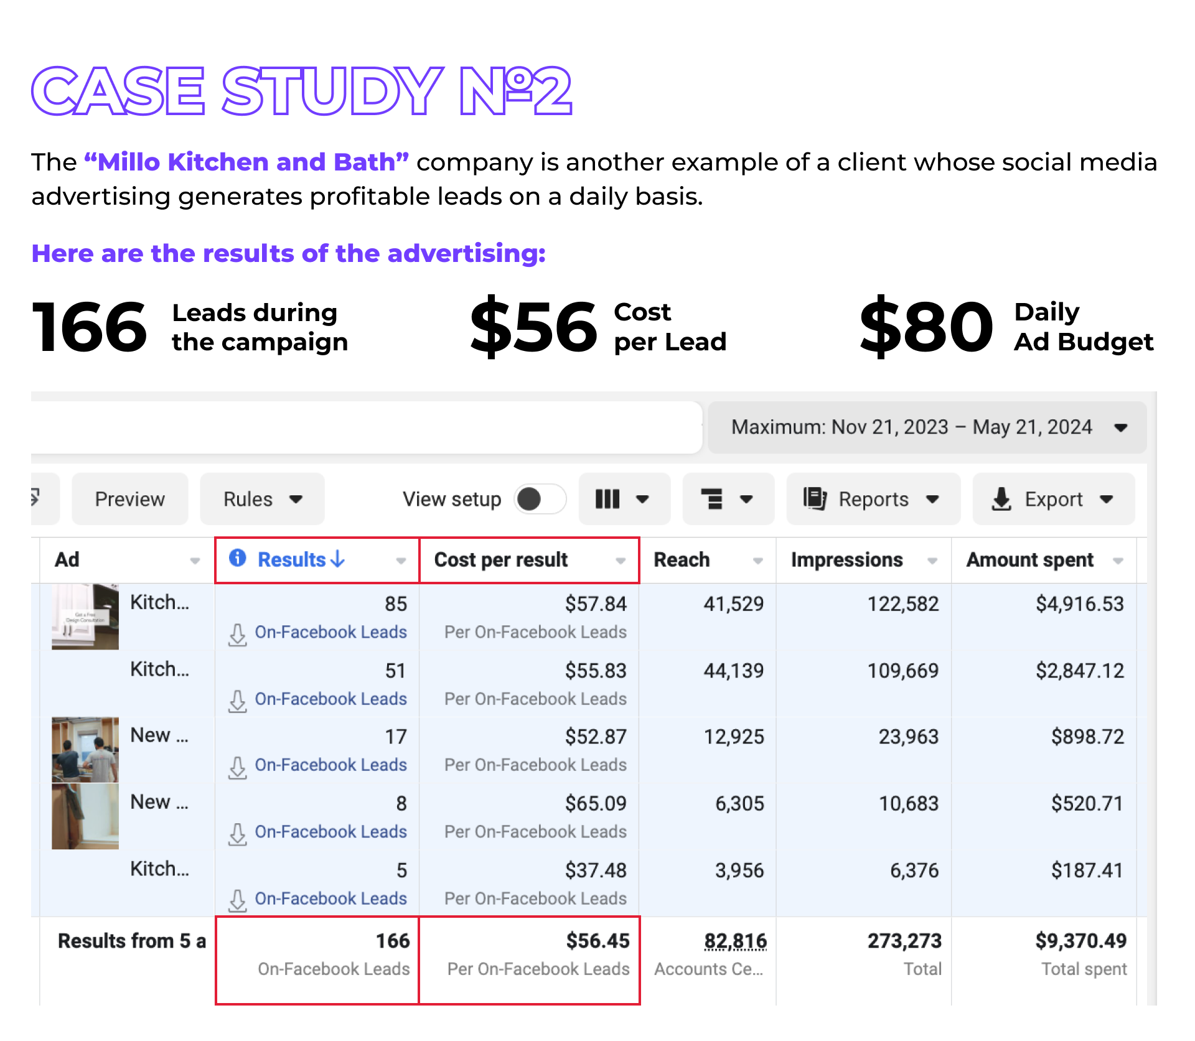Screen dimensions: 1195x1041
Task: Click the download icon beside 17 leads
Action: tap(237, 767)
